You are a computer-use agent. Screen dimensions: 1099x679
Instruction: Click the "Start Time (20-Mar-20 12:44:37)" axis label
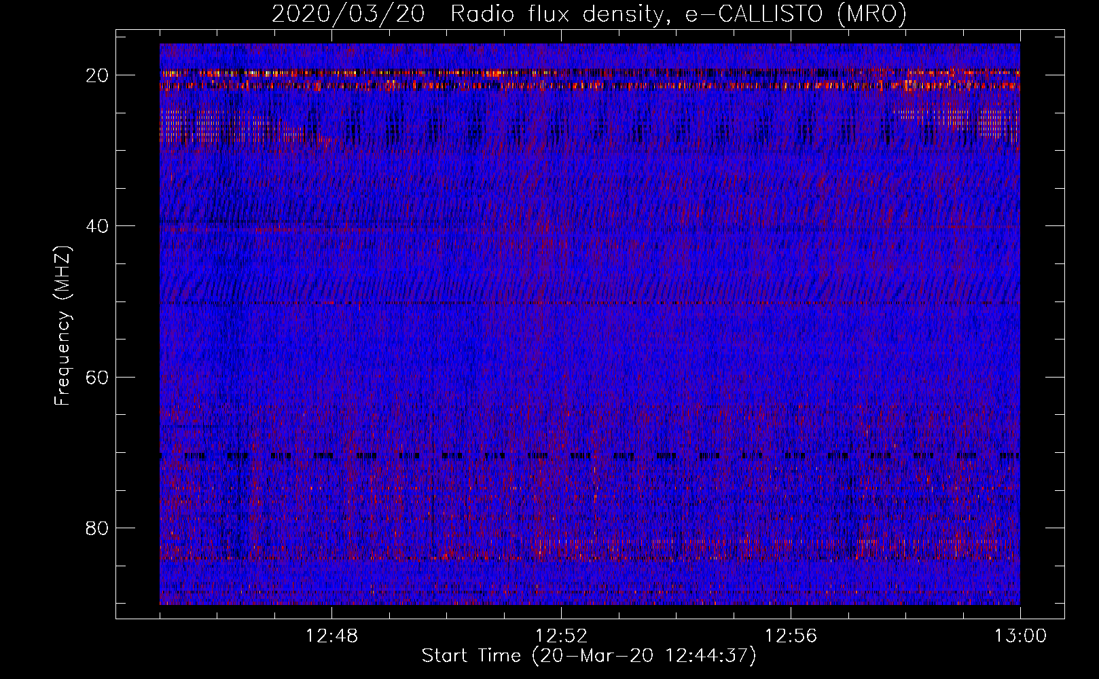pos(589,656)
